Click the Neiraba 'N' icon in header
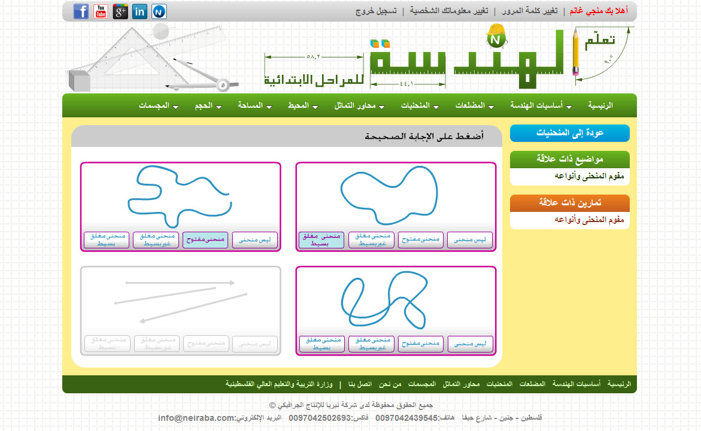 tap(159, 11)
